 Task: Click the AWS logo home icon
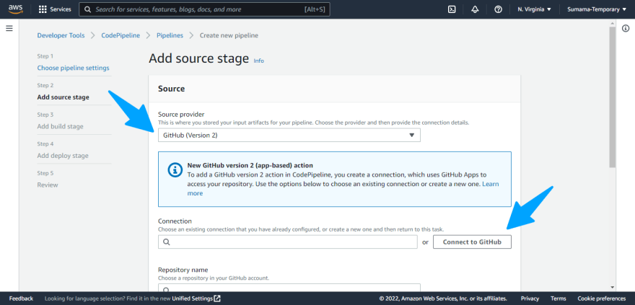click(x=15, y=9)
